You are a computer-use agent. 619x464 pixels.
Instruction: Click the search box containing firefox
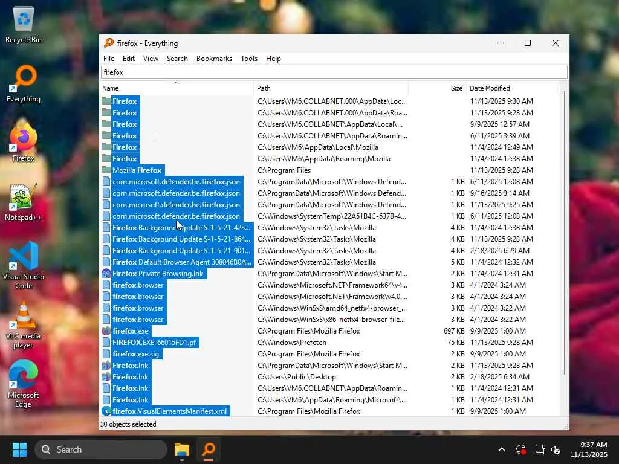coord(334,72)
